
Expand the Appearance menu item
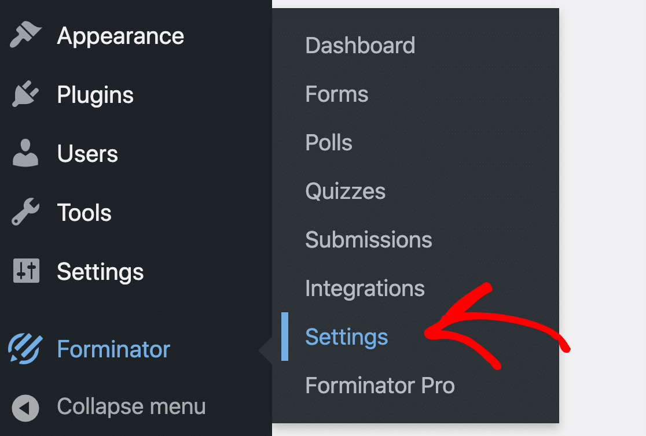(119, 35)
